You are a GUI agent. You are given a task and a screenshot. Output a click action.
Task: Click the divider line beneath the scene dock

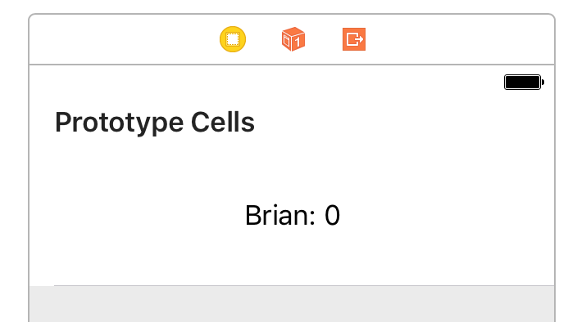click(292, 65)
